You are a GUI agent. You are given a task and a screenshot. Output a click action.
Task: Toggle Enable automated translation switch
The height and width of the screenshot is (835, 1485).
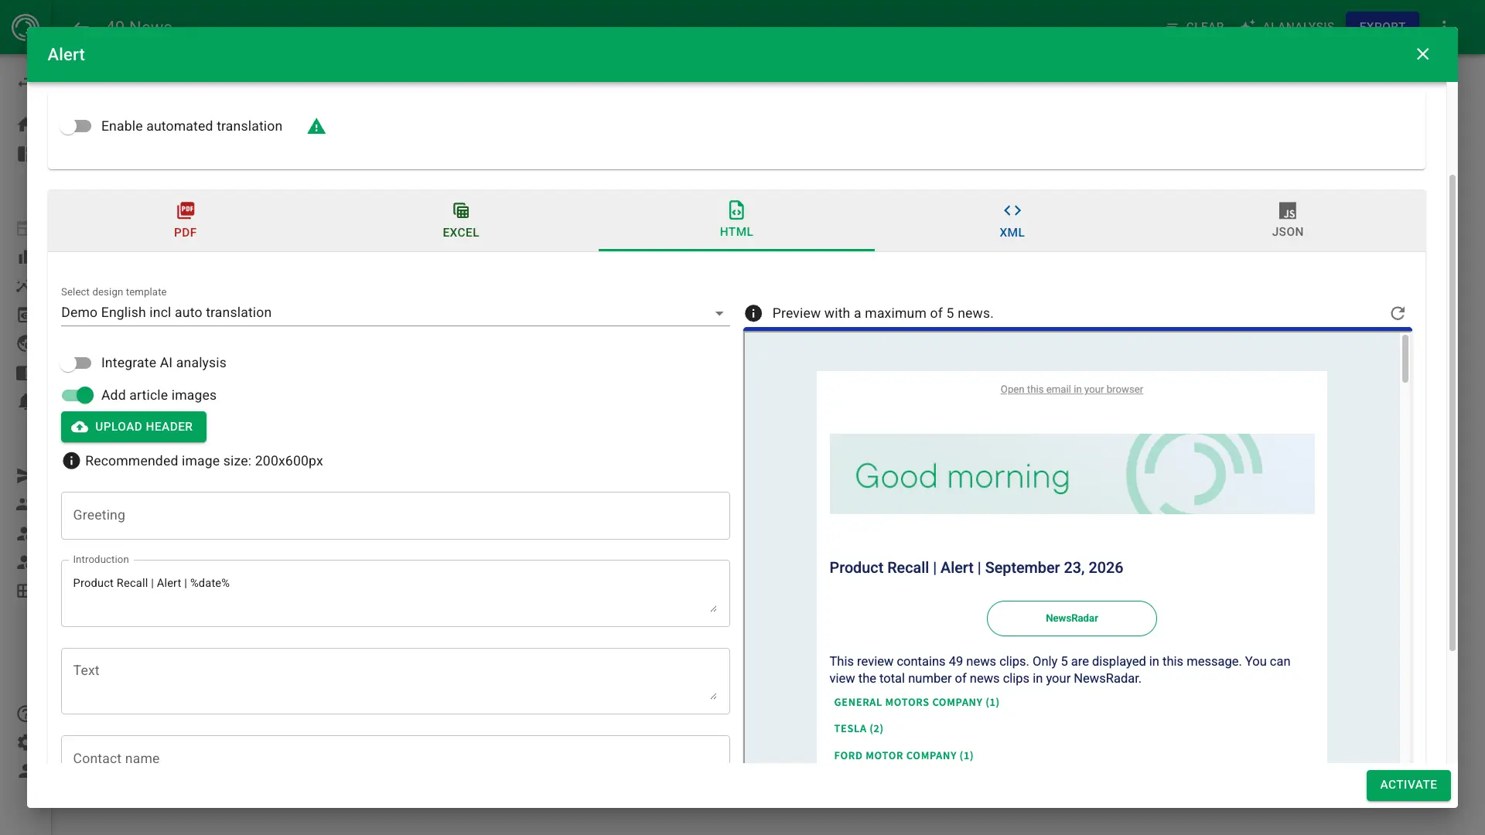pyautogui.click(x=77, y=126)
